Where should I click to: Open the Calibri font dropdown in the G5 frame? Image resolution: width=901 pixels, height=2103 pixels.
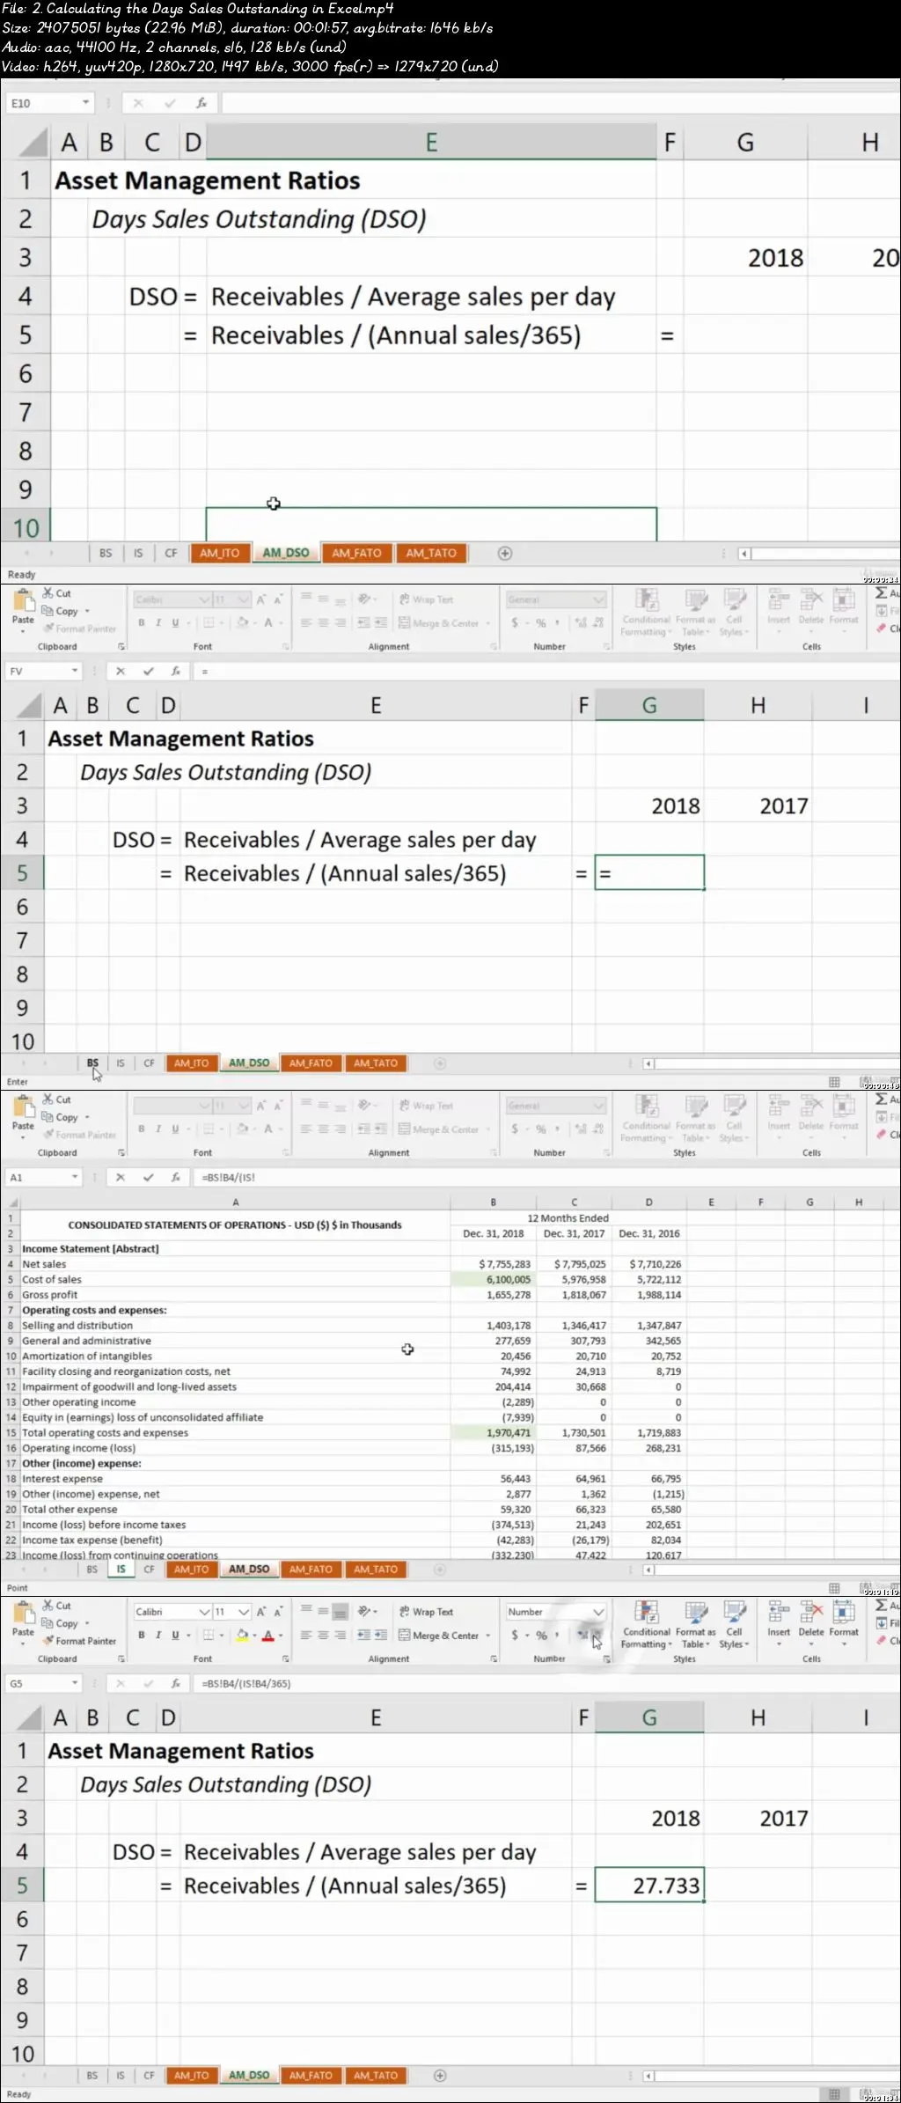(x=205, y=1612)
